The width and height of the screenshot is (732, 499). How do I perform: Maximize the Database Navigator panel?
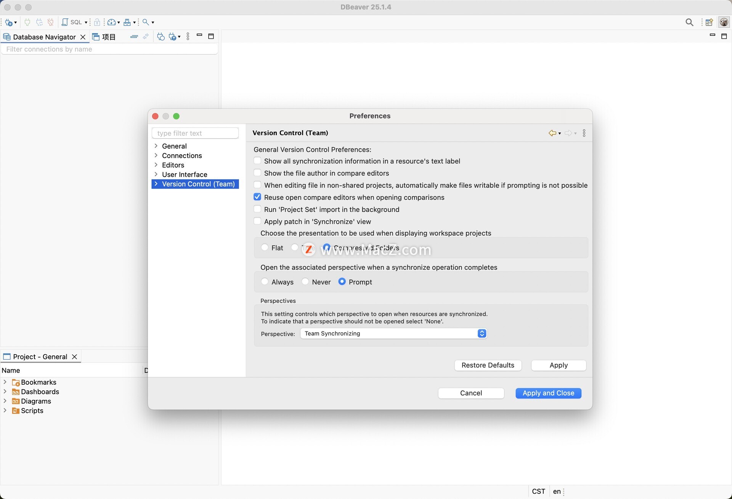[211, 36]
